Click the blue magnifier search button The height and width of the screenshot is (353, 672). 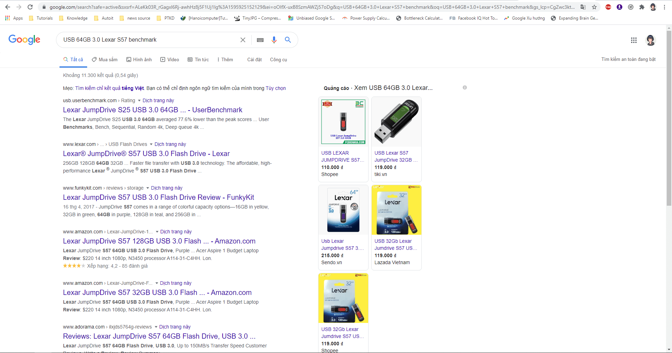pyautogui.click(x=288, y=40)
